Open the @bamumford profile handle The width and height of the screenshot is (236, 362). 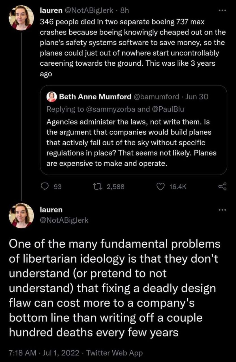156,97
